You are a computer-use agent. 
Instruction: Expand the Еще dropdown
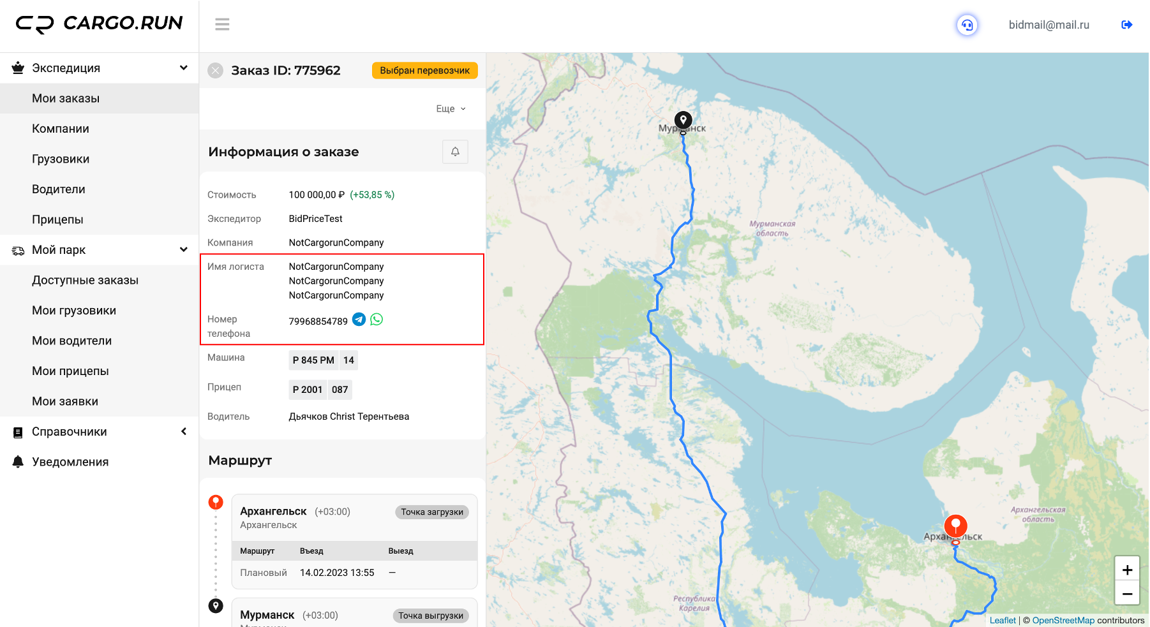pos(451,109)
